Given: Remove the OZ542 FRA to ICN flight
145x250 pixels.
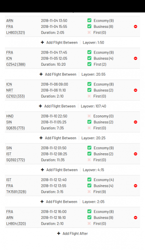Looking at the screenshot, I should tap(135, 58).
